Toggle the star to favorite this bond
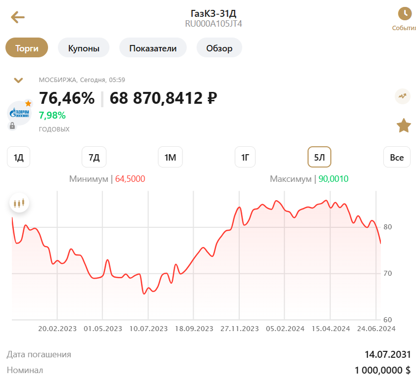Screen dimensions: 416x380 point(404,126)
